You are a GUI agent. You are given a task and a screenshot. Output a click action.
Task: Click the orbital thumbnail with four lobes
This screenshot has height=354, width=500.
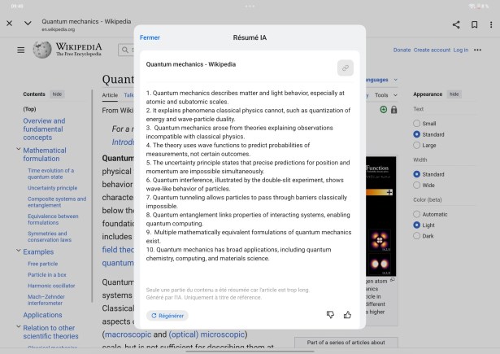pos(380,240)
